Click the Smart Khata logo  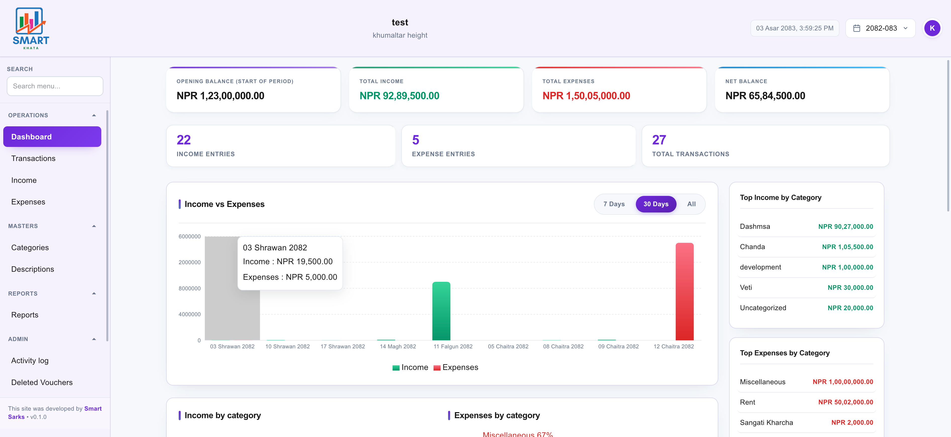click(x=31, y=28)
